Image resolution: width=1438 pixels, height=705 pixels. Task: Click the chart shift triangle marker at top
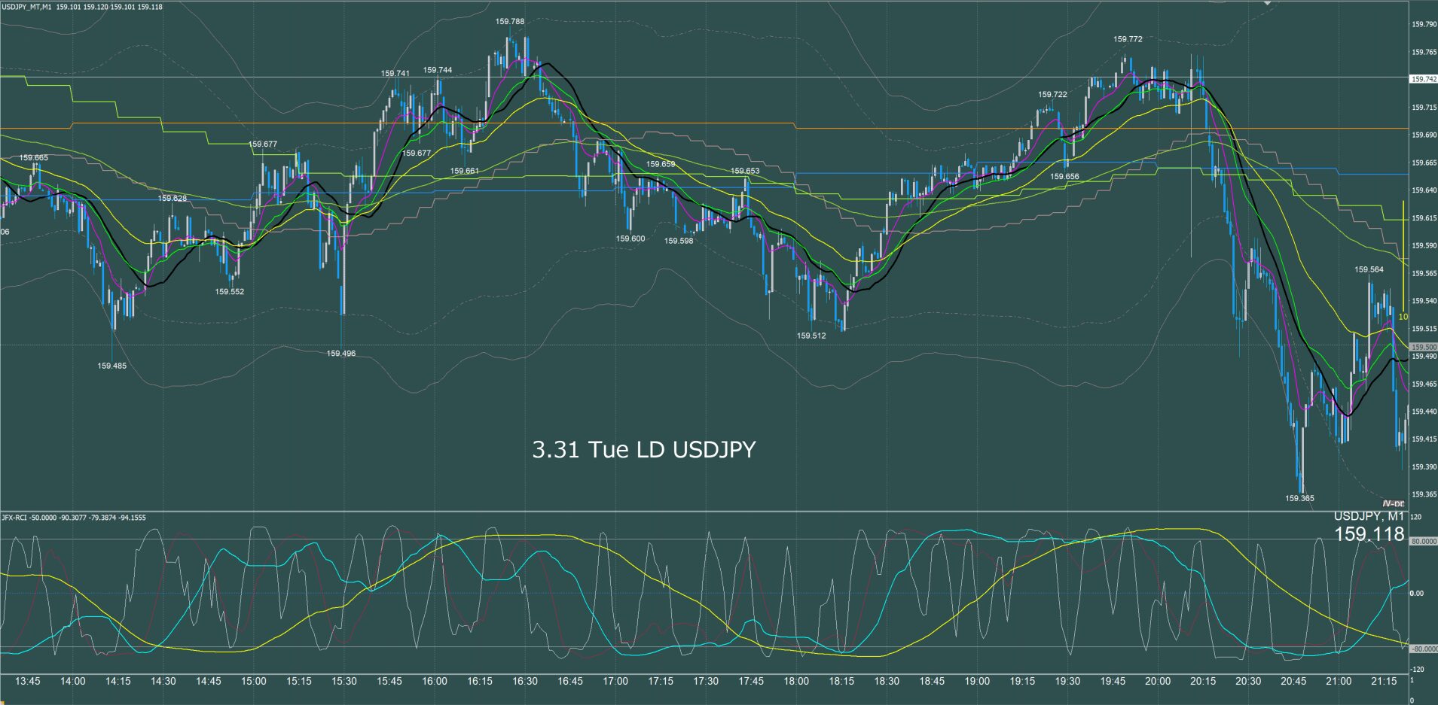point(1268,4)
